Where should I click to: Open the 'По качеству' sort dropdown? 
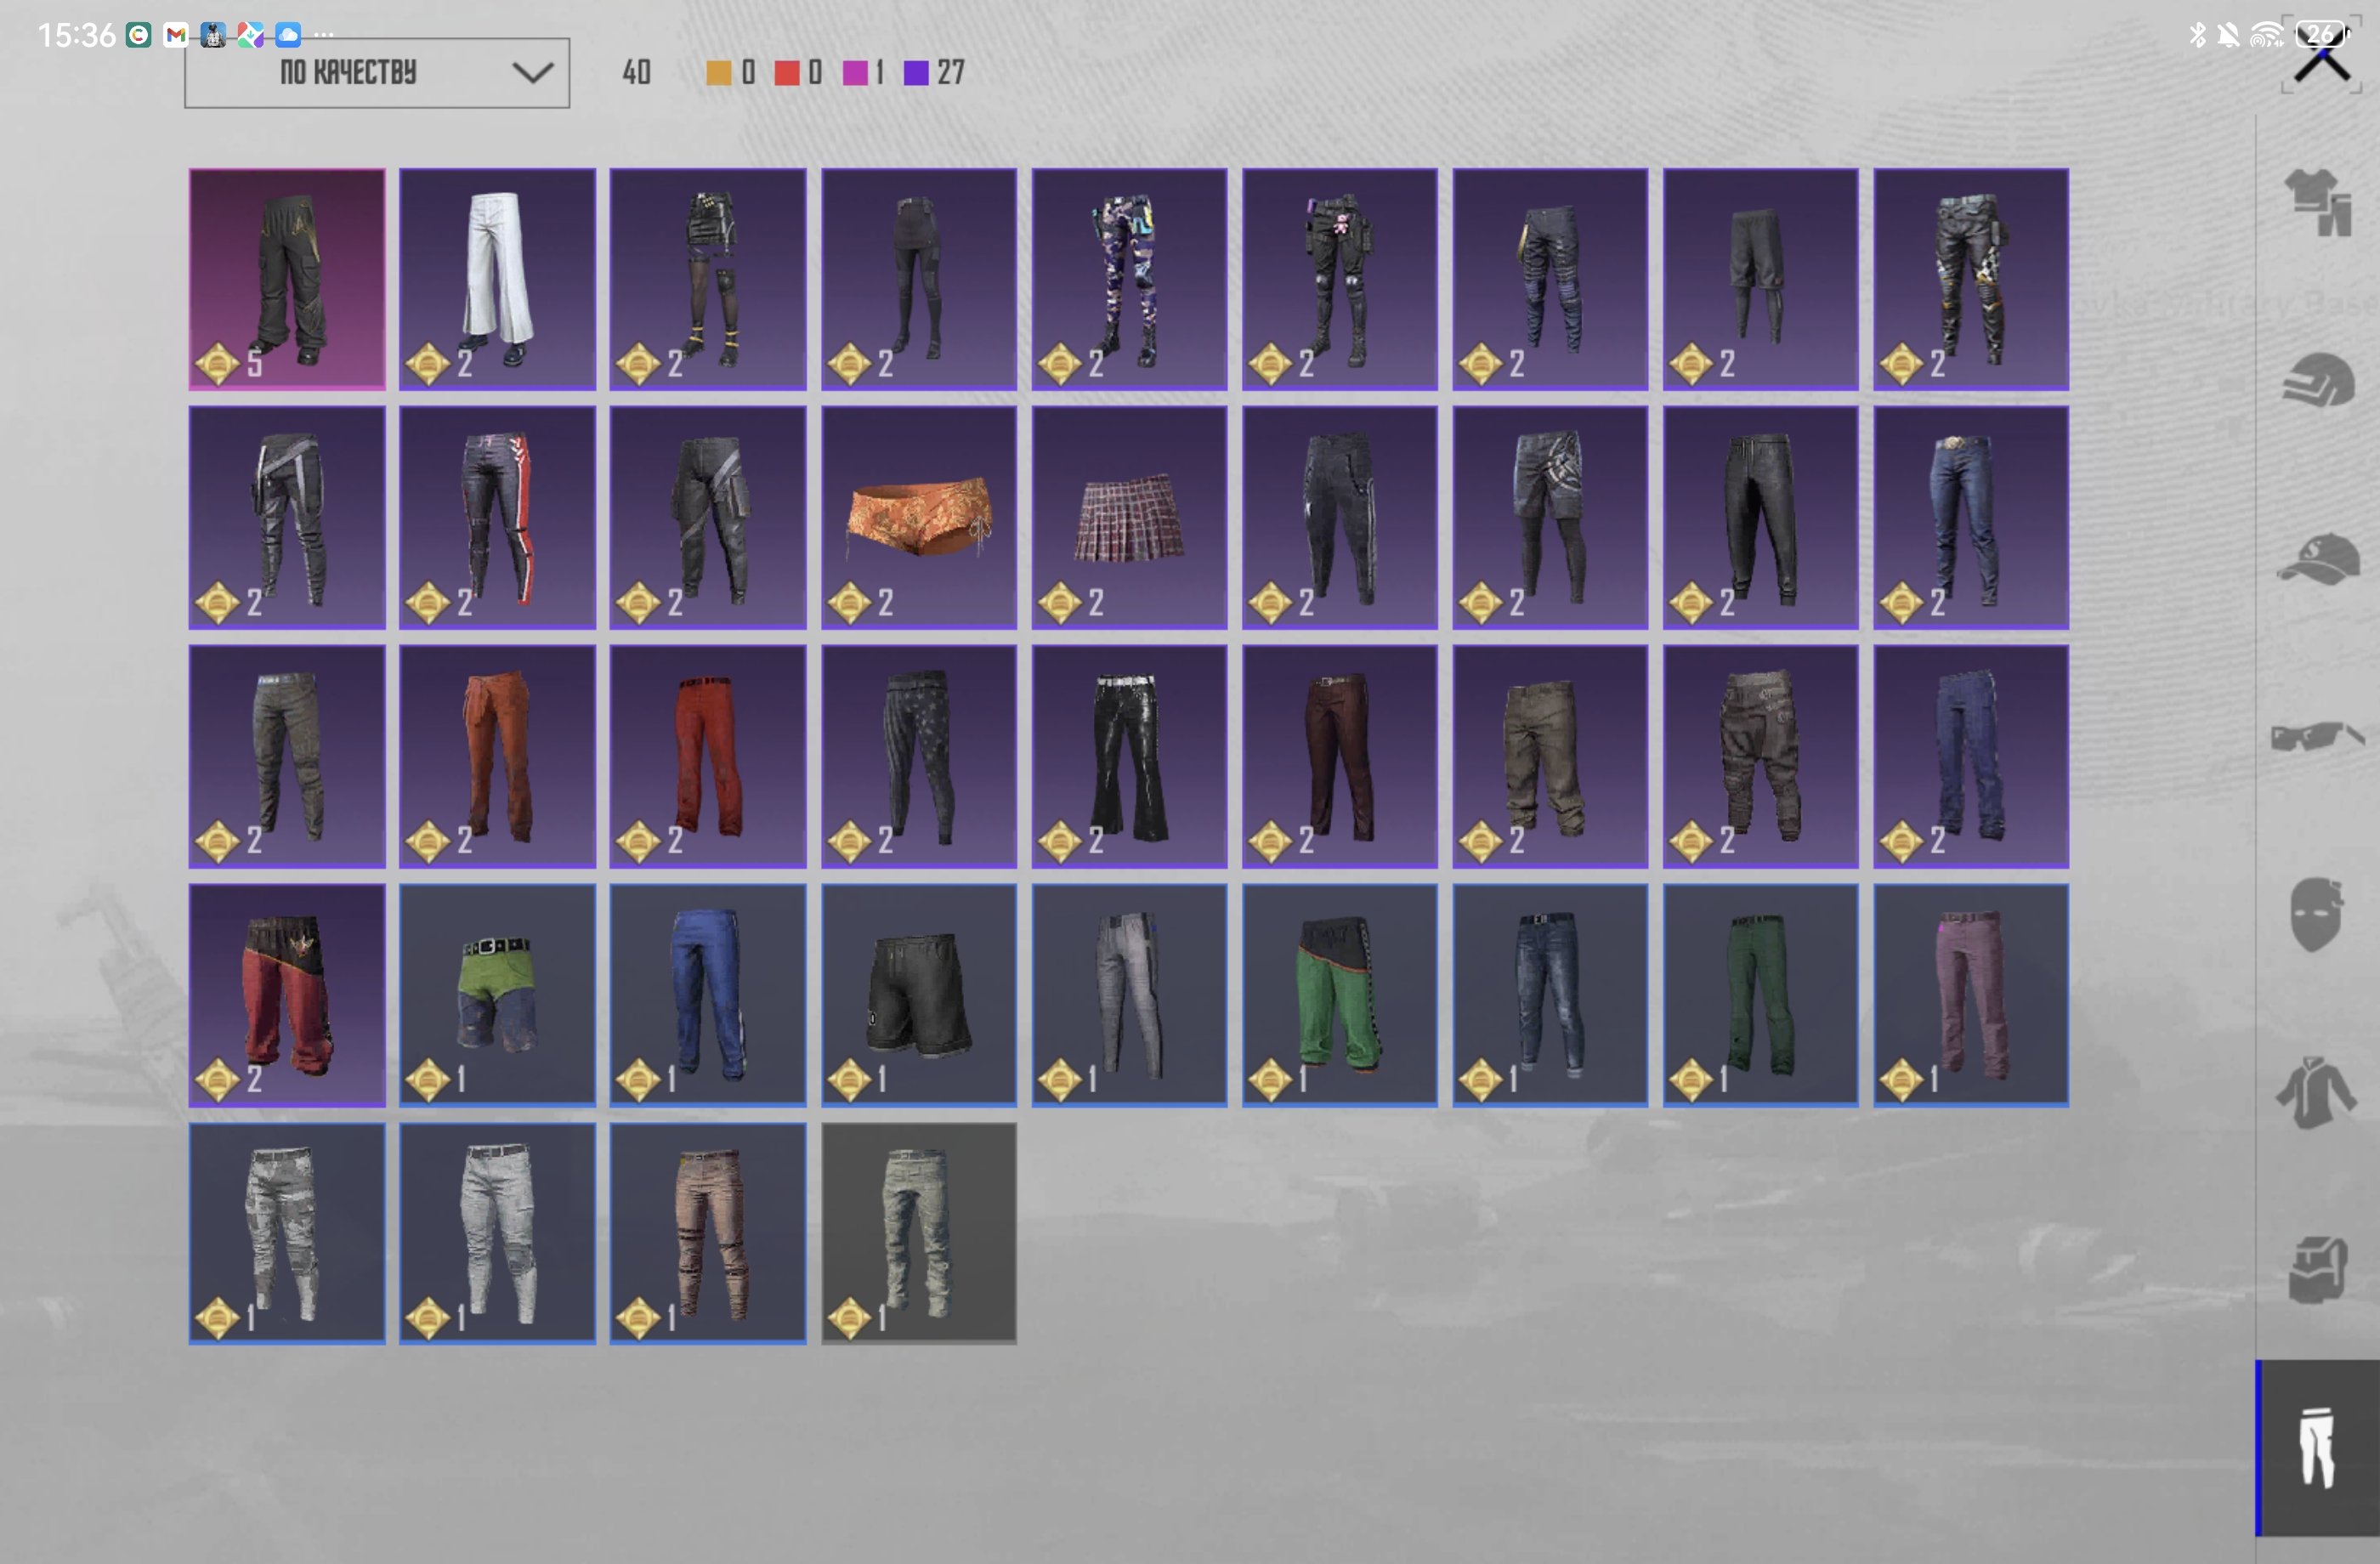click(x=377, y=73)
